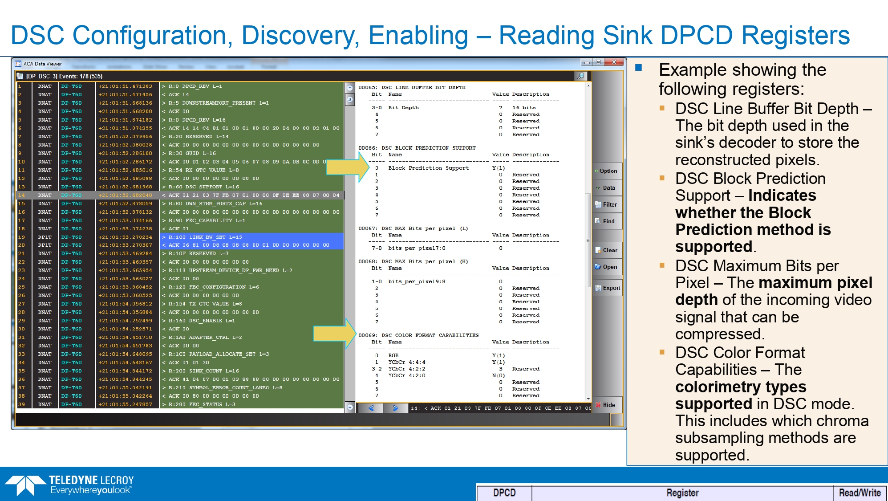Click the 00065 DSC LINE BUFFER BIT DEPTH heading
This screenshot has height=501, width=888.
point(412,88)
